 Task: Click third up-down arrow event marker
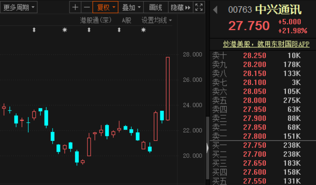(x=119, y=30)
